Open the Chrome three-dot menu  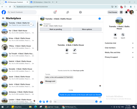coord(135,7)
